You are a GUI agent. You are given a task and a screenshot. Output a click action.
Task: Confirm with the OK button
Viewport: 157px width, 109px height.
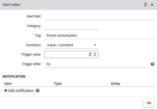click(x=149, y=103)
